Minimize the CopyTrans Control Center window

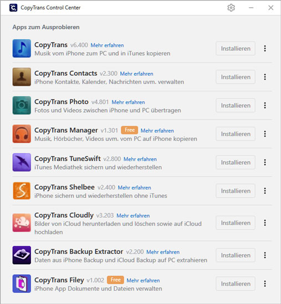251,8
